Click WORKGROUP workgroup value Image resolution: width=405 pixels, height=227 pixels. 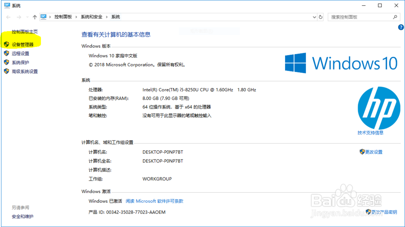pyautogui.click(x=157, y=179)
